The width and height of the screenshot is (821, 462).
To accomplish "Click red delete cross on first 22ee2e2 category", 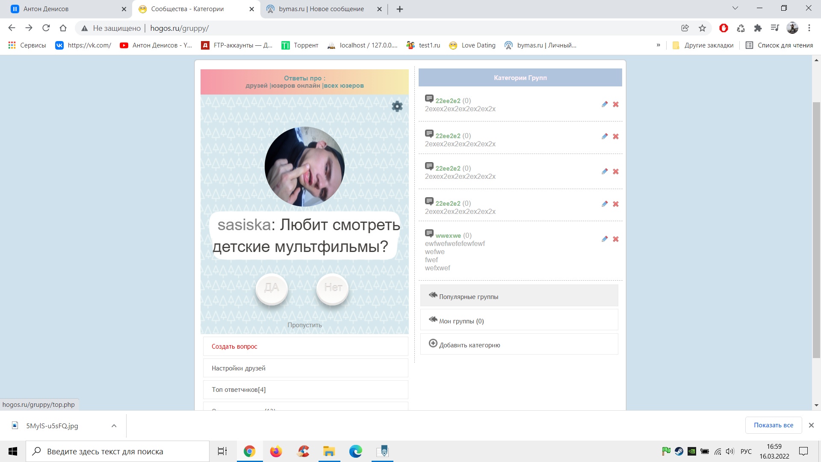I will (x=616, y=104).
